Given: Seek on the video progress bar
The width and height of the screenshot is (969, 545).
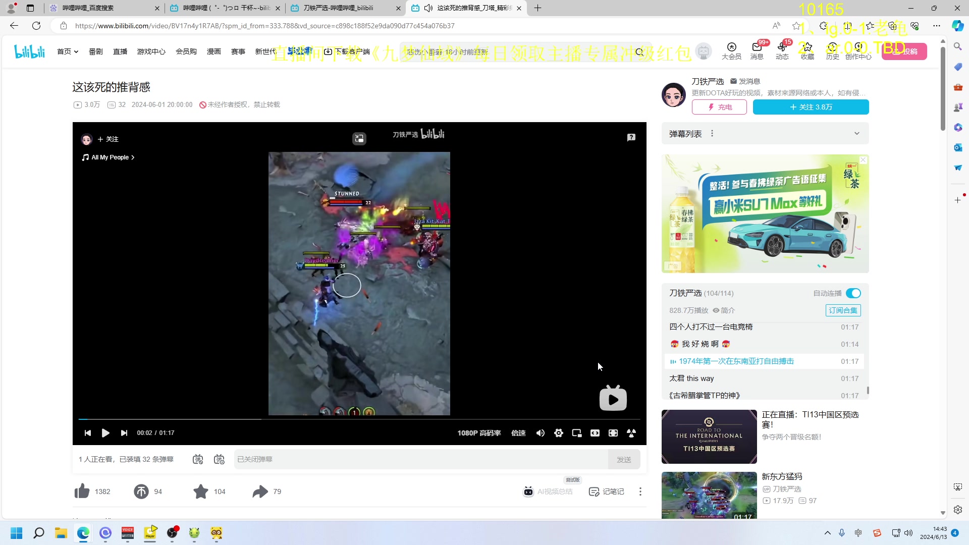Looking at the screenshot, I should (x=359, y=419).
